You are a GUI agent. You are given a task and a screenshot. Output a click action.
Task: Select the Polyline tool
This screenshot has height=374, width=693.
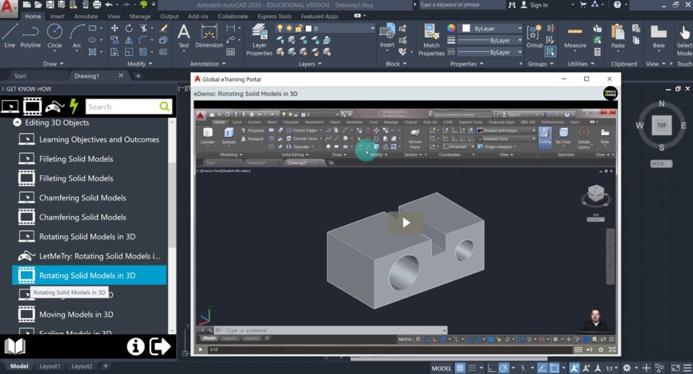(30, 36)
